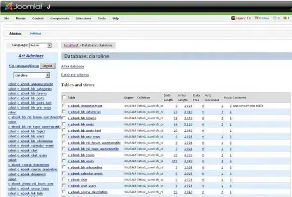Screen dimensions: 292x197
Task: Open the Tools menu
Action: pyautogui.click(x=102, y=18)
